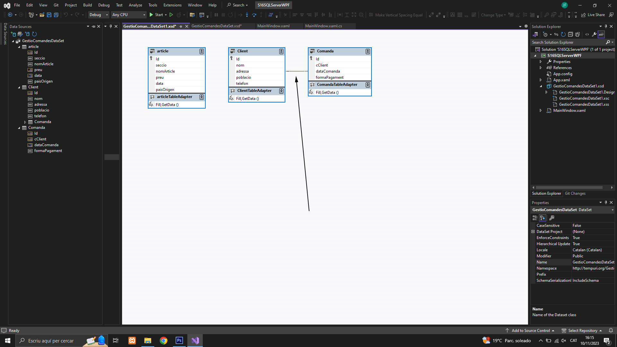The image size is (617, 347).
Task: Expand the MainWindow.xaml node in Solution Explorer
Action: pos(541,111)
